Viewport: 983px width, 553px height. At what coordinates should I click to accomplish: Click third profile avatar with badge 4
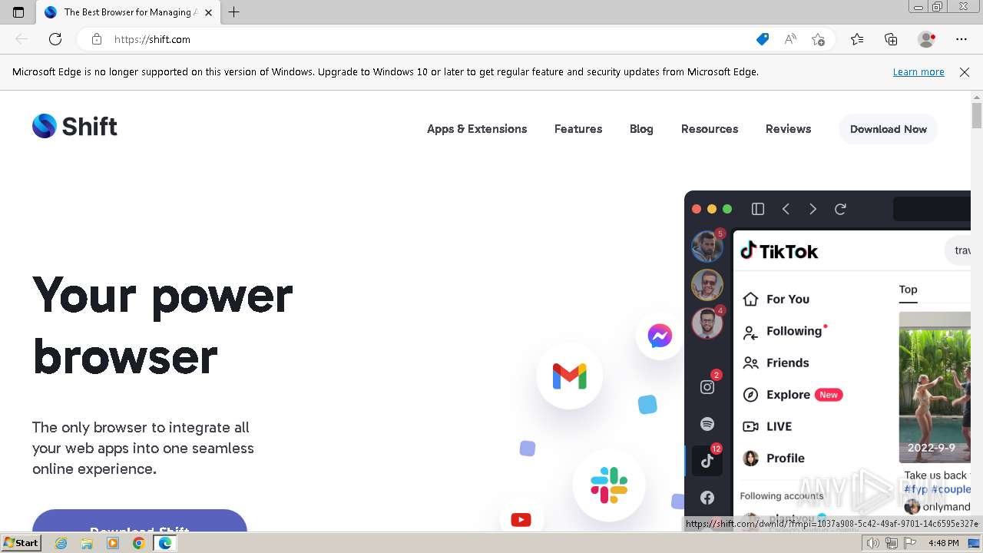coord(707,323)
